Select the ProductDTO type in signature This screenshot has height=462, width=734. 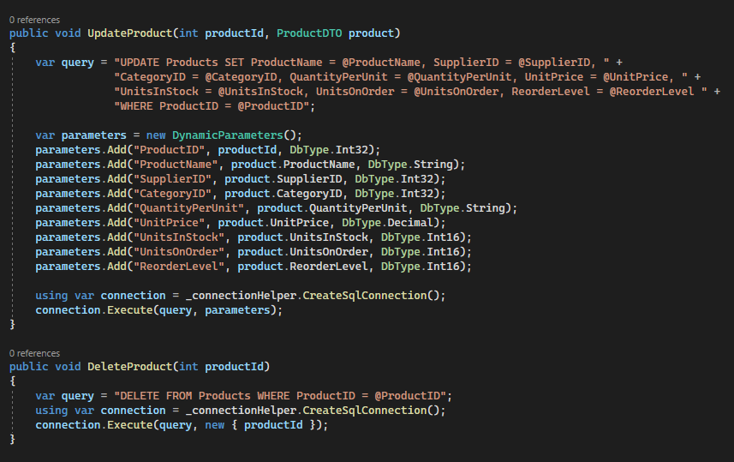click(309, 33)
